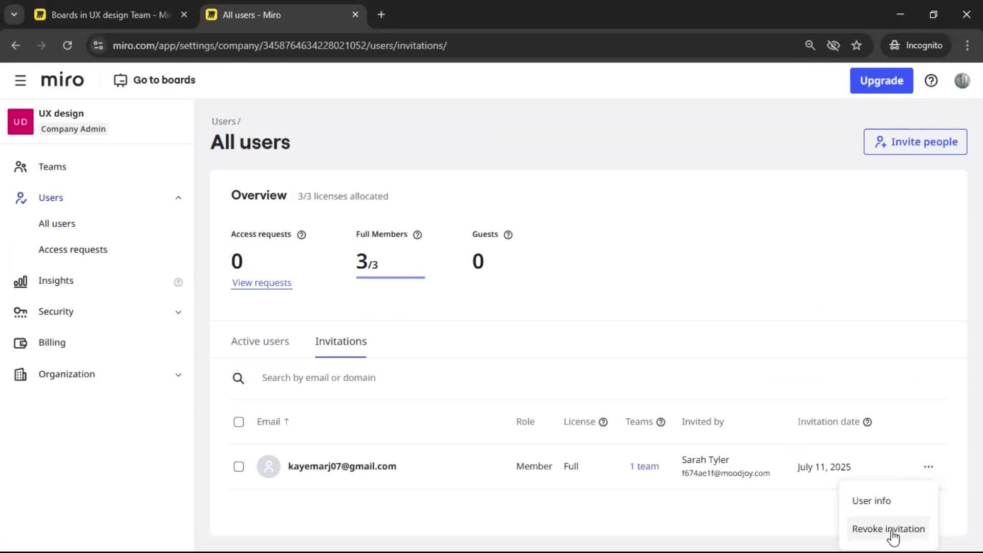Screen dimensions: 983x553
Task: Click the Invitation date help icon
Action: [x=867, y=422]
